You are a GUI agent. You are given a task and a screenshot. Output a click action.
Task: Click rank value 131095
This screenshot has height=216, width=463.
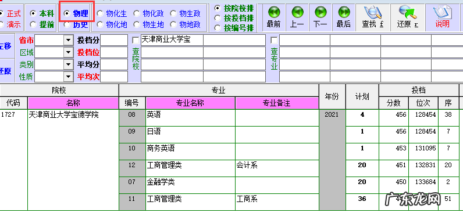click(423, 152)
